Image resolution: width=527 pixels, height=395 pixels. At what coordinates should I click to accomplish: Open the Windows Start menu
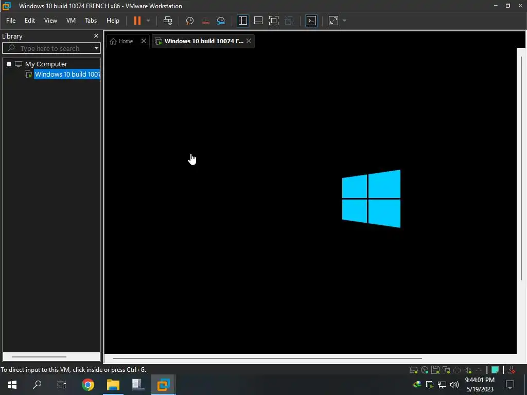click(x=12, y=385)
